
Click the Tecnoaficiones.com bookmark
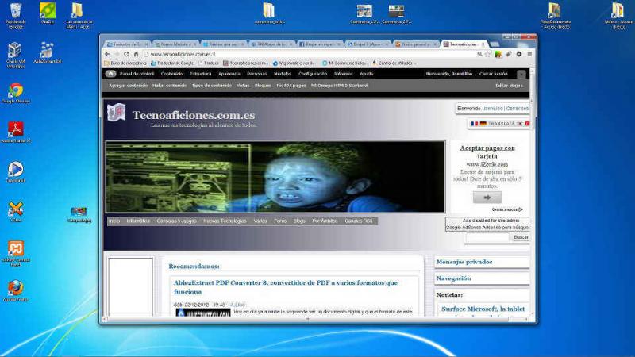tap(245, 63)
